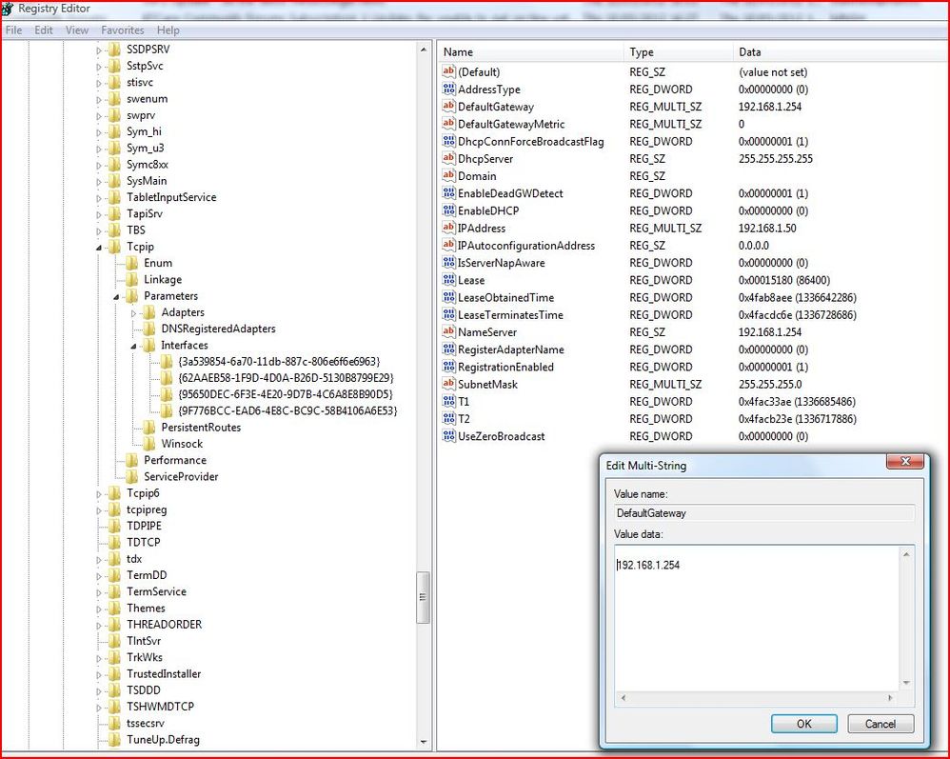The width and height of the screenshot is (950, 759).
Task: Click the Winsock folder icon
Action: click(148, 444)
